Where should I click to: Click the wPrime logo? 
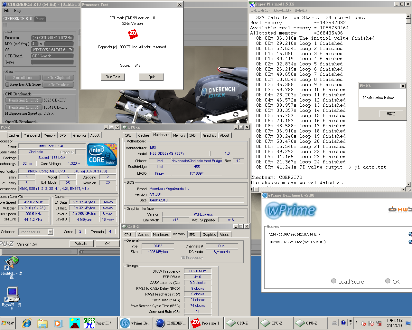point(291,210)
